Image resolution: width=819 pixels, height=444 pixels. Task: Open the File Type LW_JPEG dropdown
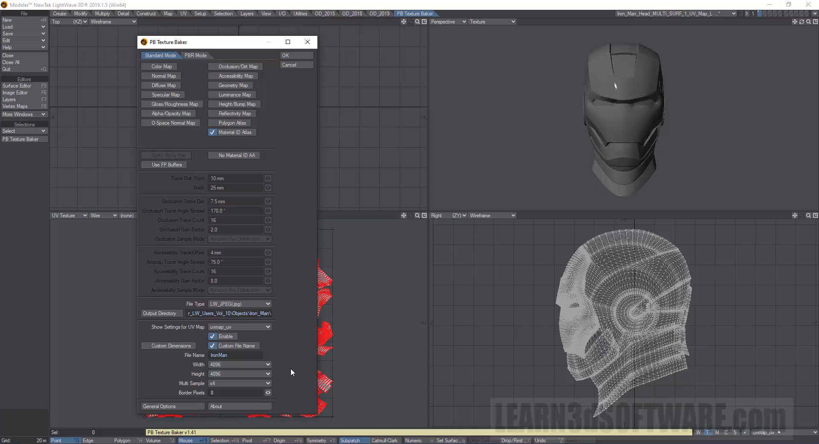click(x=240, y=304)
